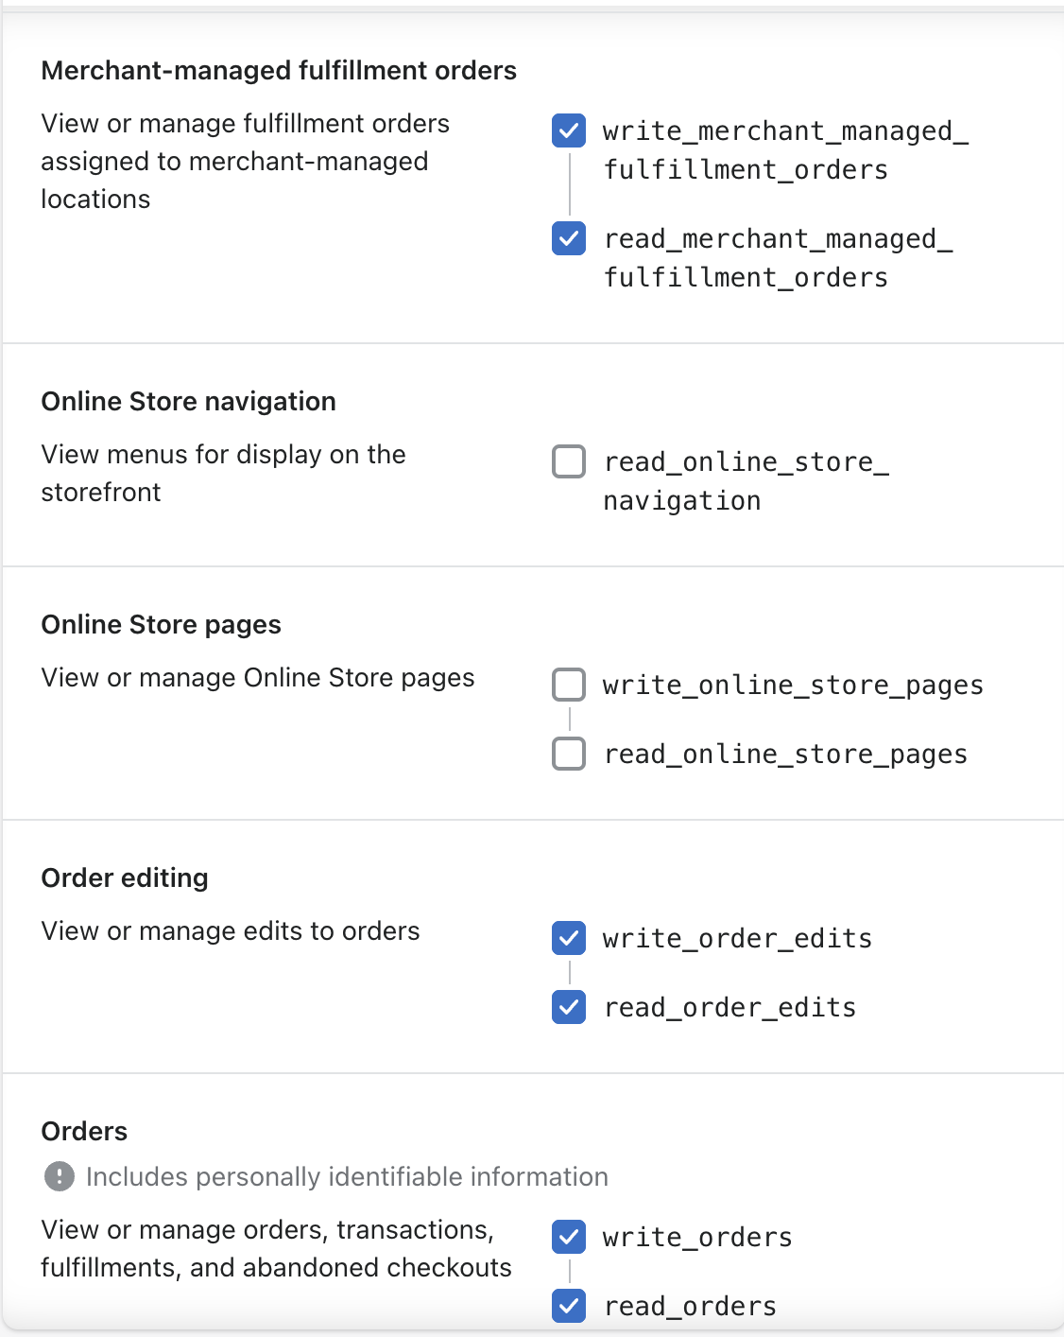Click the abandoned checkouts description under Orders
Image resolution: width=1064 pixels, height=1337 pixels.
pyautogui.click(x=276, y=1249)
